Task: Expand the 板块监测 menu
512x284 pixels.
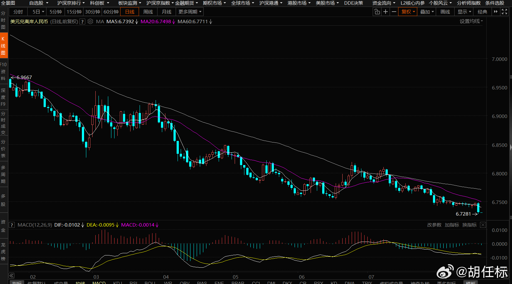Action: click(130, 3)
